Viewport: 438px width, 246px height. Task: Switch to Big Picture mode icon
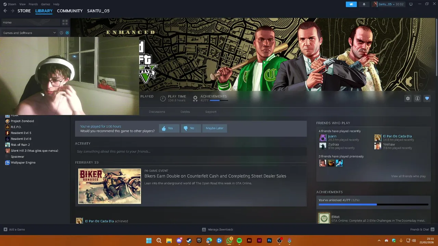tap(411, 4)
